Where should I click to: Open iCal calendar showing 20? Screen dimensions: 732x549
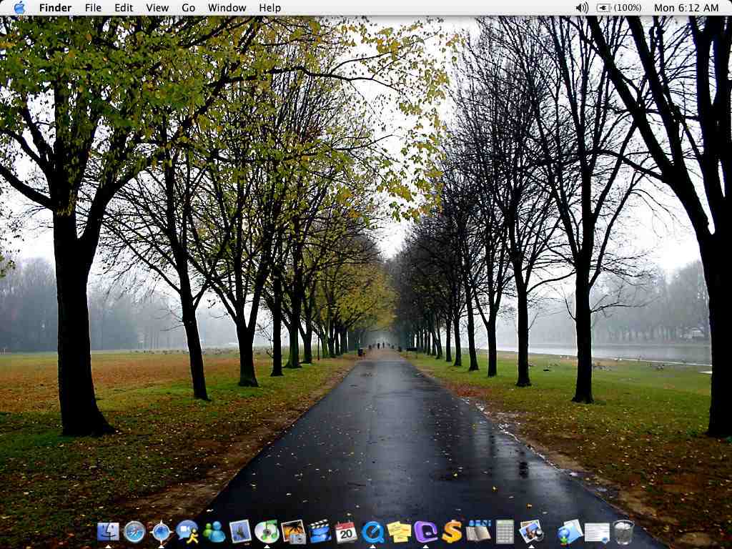(x=346, y=532)
